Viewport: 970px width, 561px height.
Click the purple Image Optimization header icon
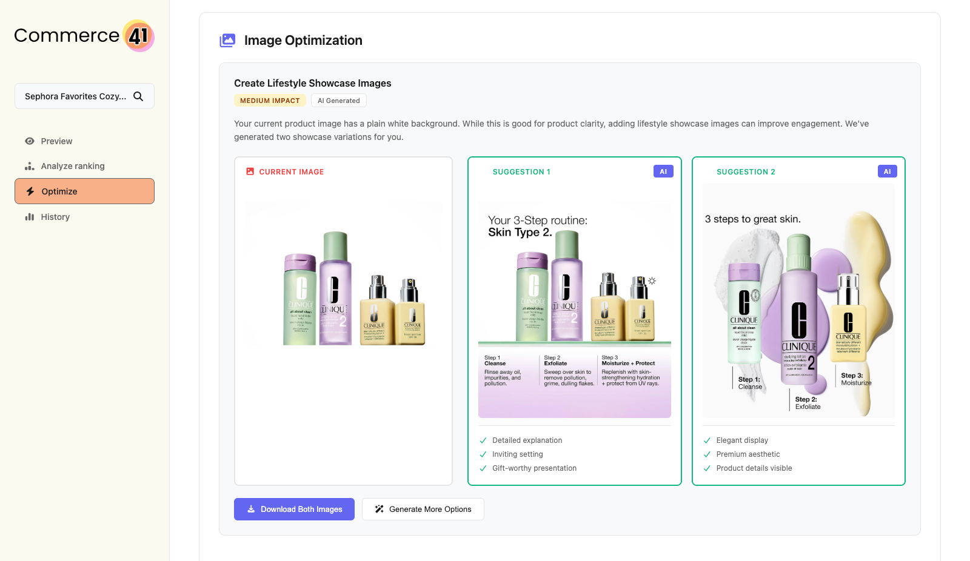click(x=227, y=40)
